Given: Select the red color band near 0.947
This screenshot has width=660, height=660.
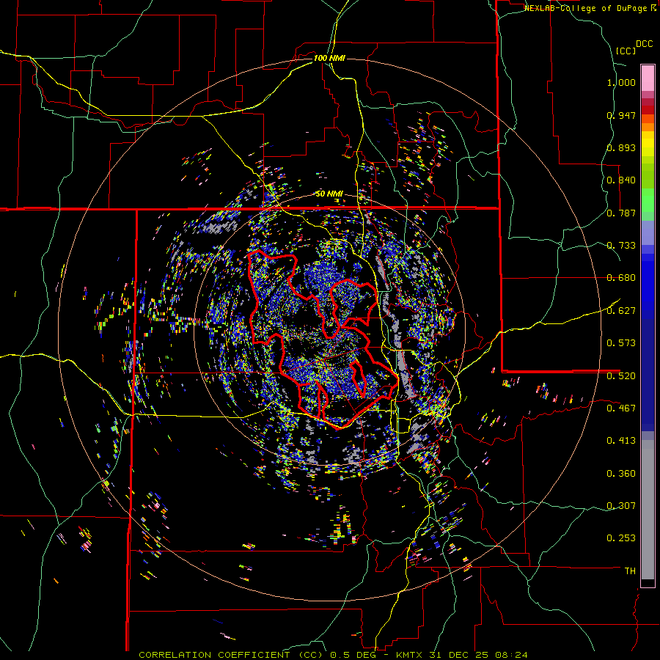Looking at the screenshot, I should coord(648,110).
